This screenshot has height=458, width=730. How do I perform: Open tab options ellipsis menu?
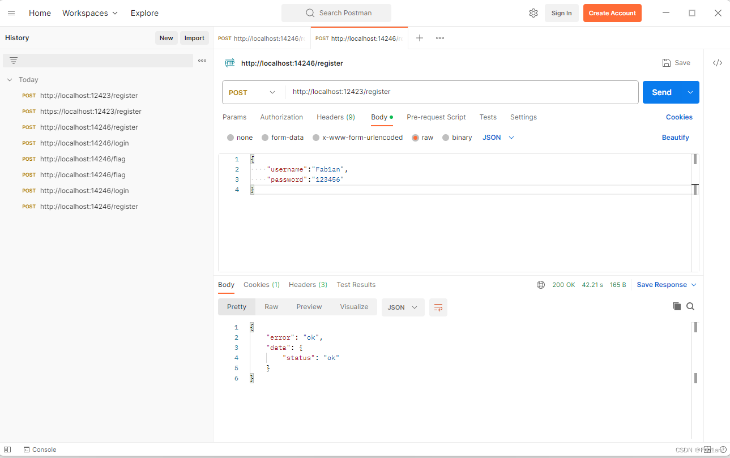tap(440, 38)
